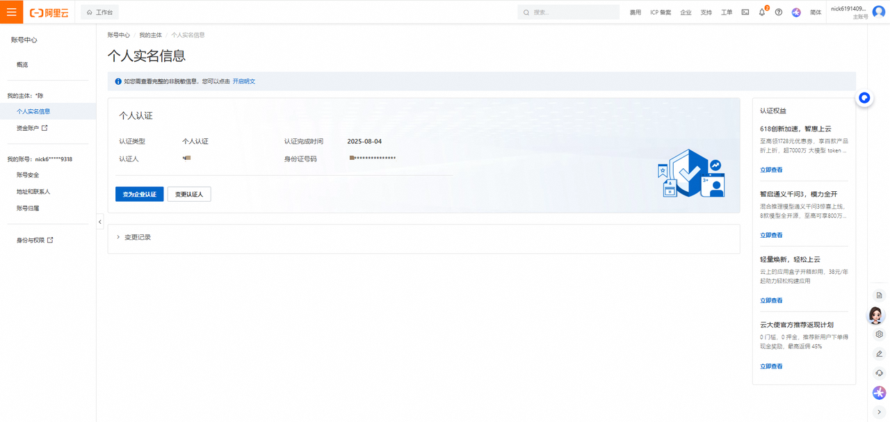Expand the right floating toolbar arrow
The image size is (890, 422).
(879, 412)
